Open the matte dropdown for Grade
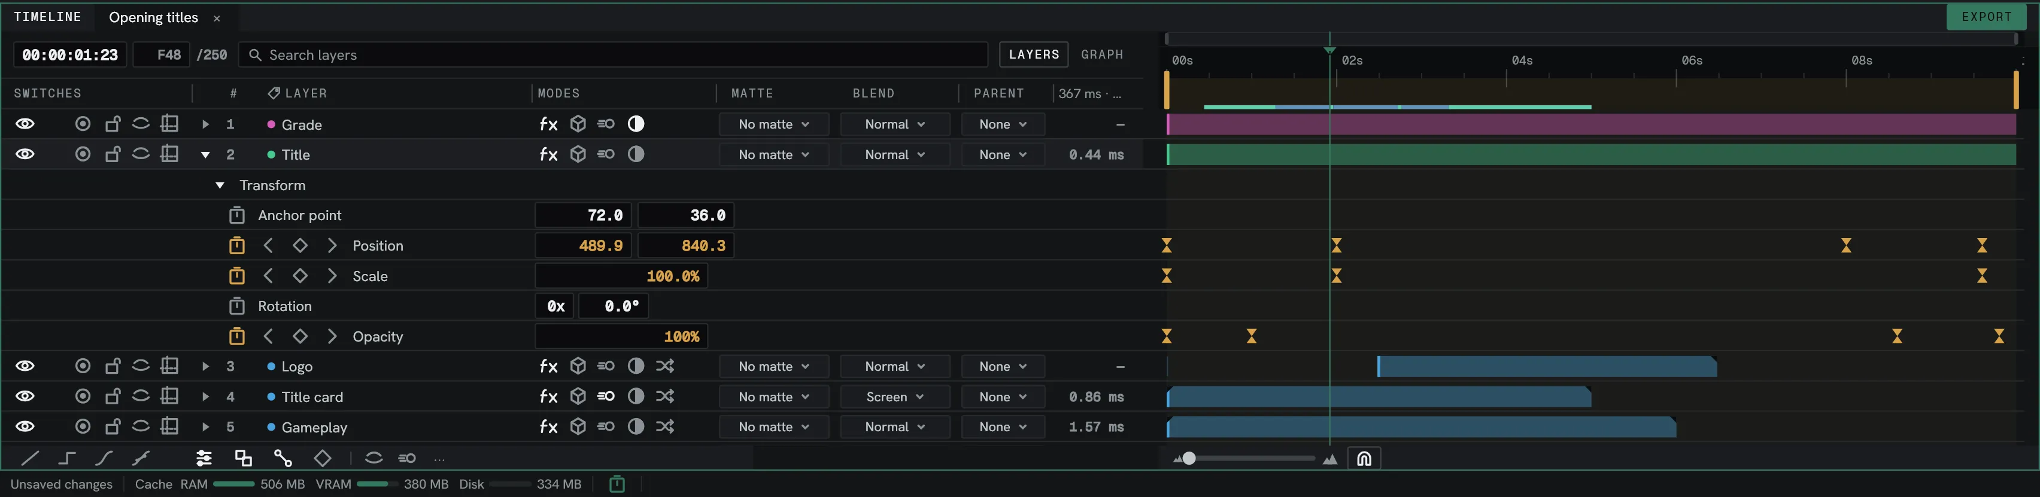Screen dimensions: 2040x497 [x=774, y=124]
